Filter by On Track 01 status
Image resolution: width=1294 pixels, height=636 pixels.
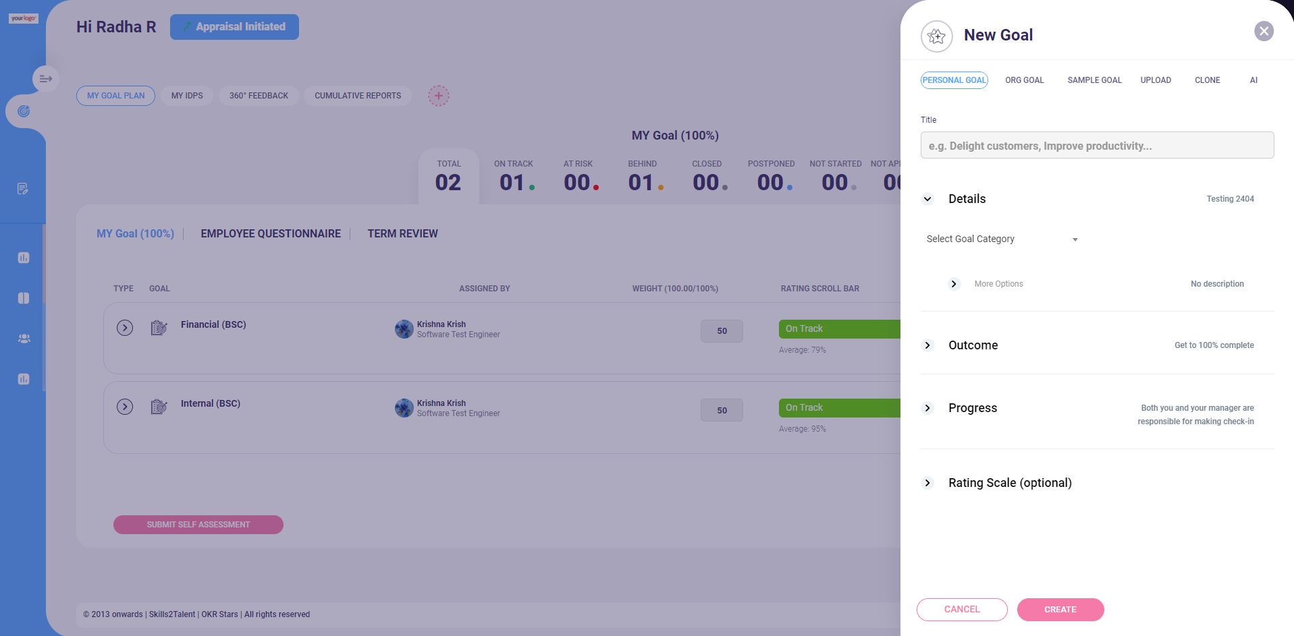coord(514,177)
